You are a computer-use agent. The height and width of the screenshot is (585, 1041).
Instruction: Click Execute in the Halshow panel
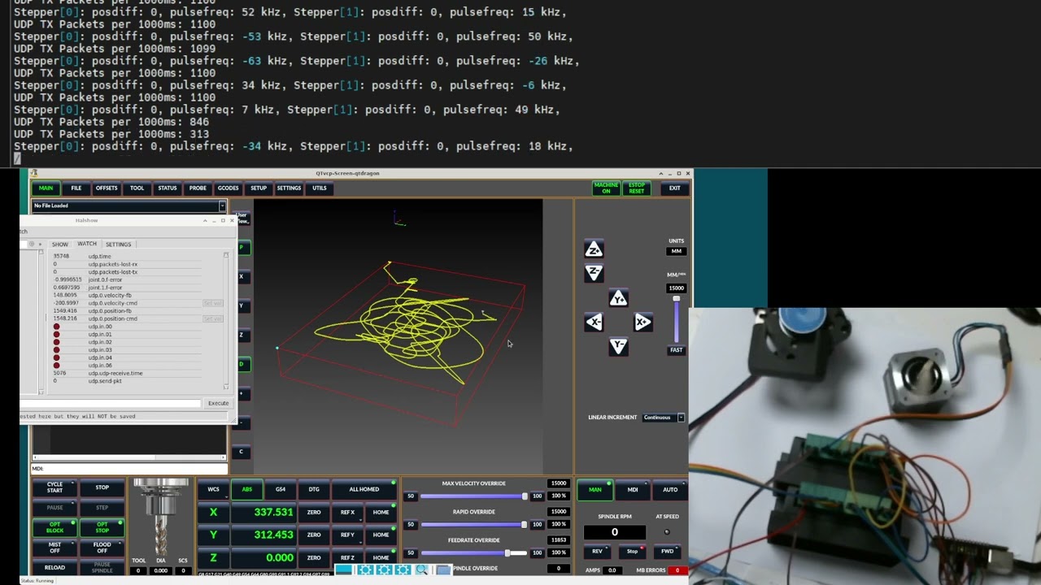pos(218,403)
